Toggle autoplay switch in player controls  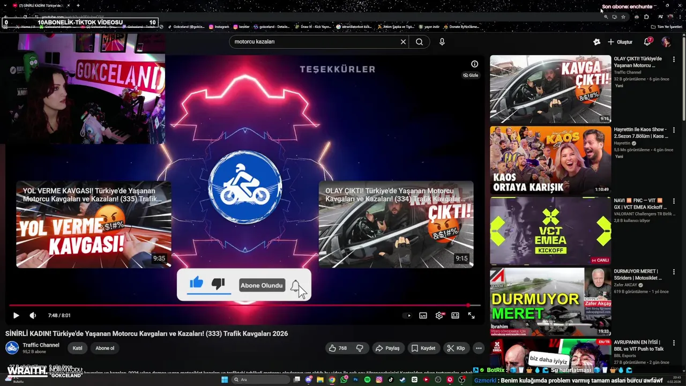[407, 315]
